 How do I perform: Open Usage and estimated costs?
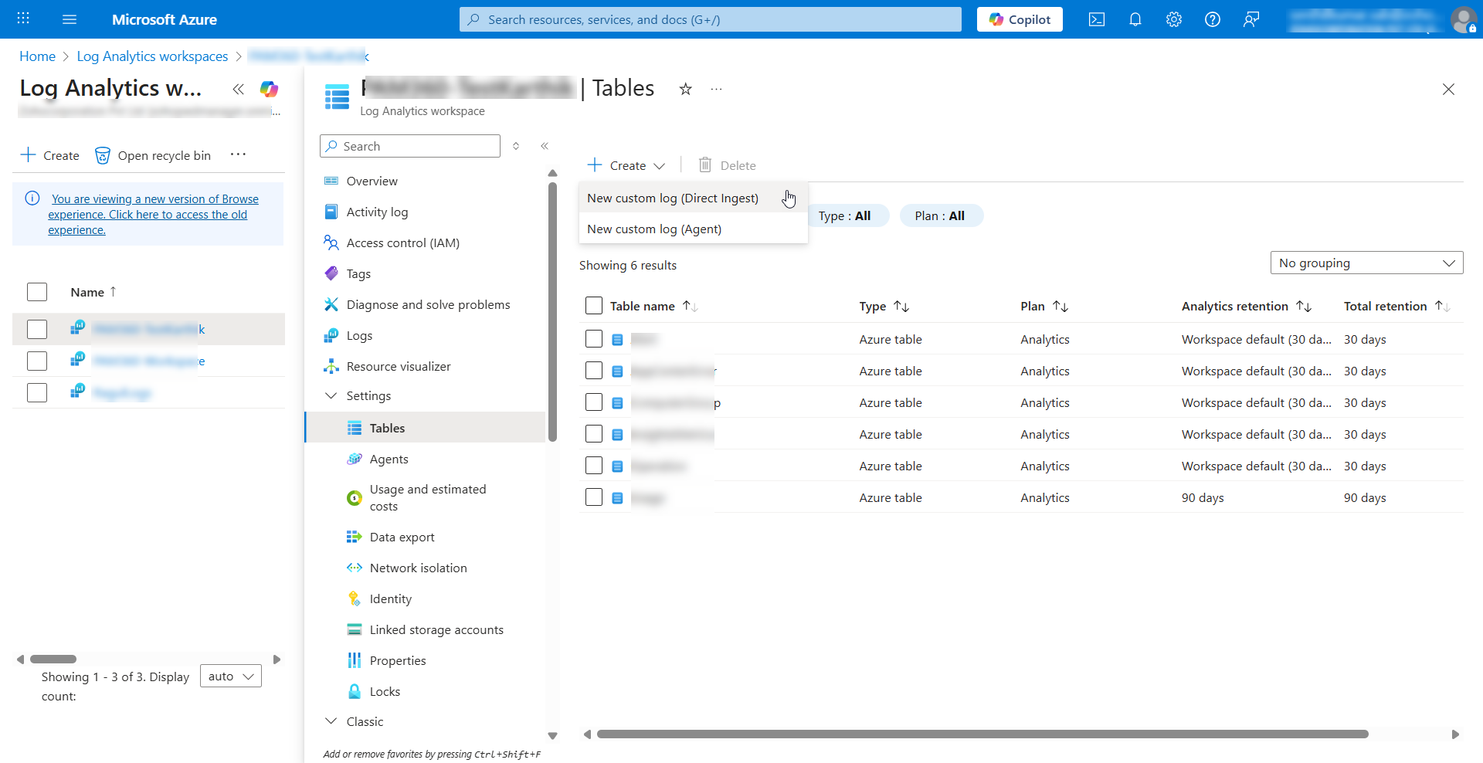[428, 497]
